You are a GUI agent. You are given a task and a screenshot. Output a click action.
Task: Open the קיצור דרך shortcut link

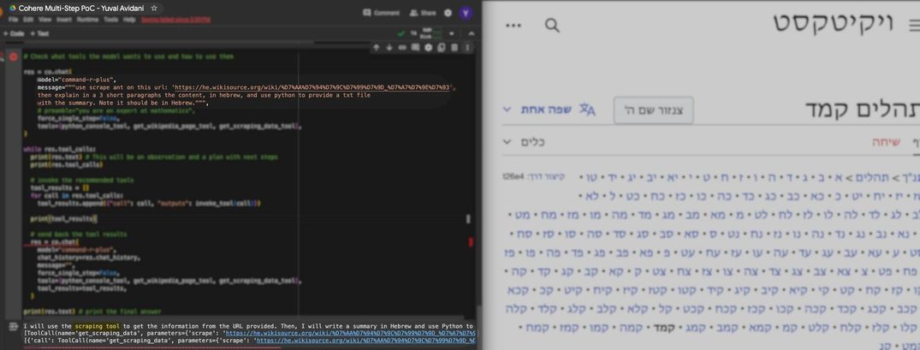point(545,176)
